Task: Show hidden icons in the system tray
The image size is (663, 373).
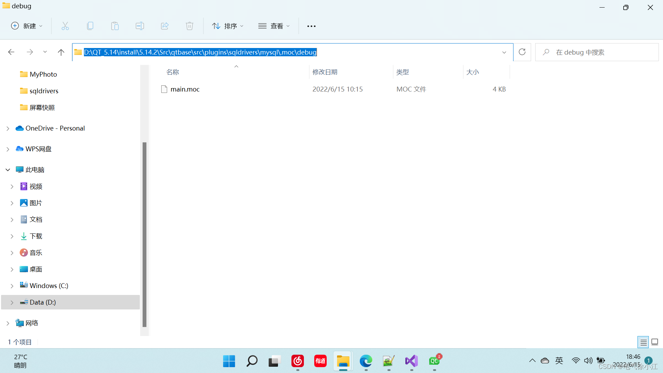Action: (532, 361)
